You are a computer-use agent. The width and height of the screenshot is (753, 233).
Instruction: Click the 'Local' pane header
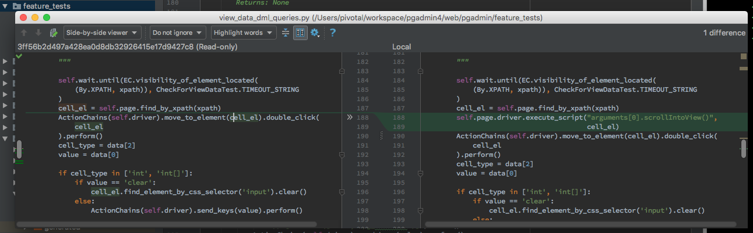click(402, 46)
